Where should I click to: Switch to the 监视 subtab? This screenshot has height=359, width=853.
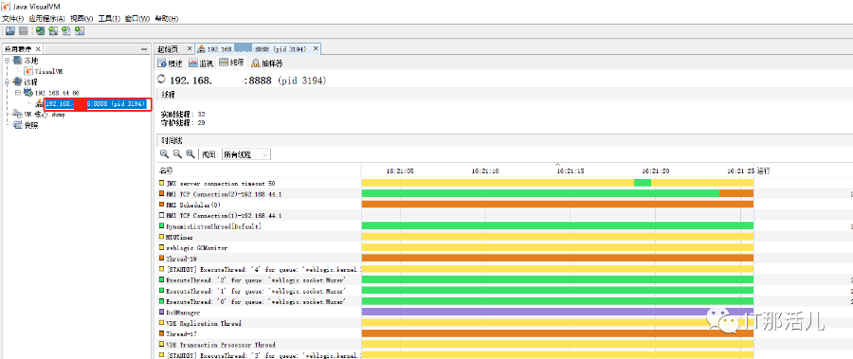coord(200,63)
